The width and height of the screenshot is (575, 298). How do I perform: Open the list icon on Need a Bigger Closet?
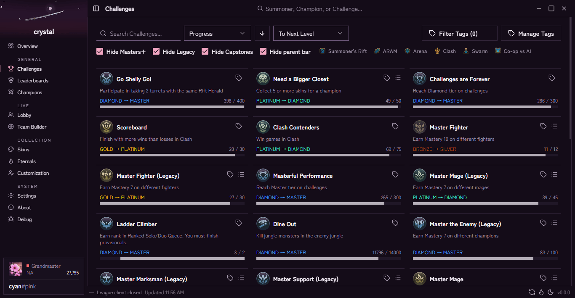pyautogui.click(x=398, y=78)
